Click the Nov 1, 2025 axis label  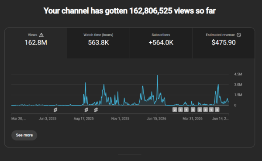(121, 119)
